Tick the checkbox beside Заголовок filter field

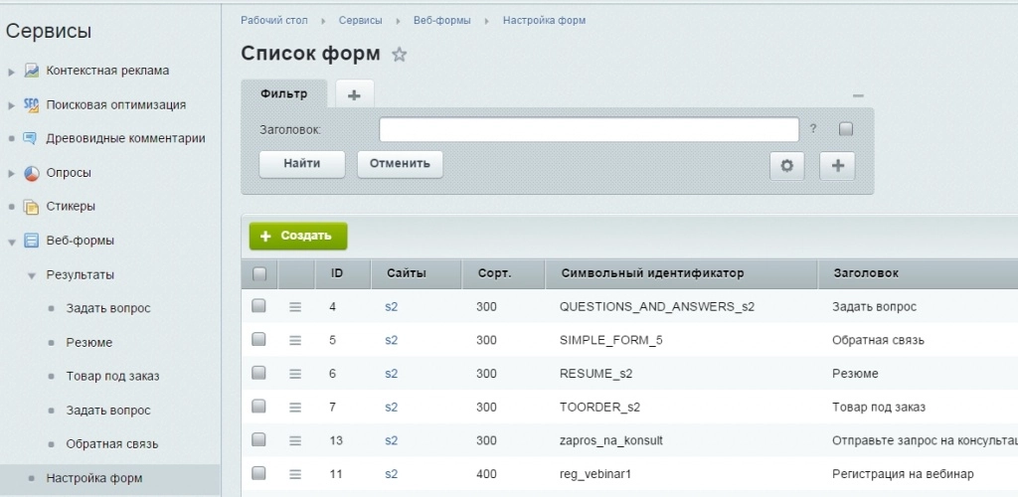click(x=846, y=129)
